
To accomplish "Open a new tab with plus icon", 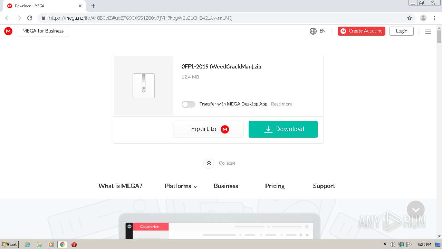I will click(x=93, y=6).
